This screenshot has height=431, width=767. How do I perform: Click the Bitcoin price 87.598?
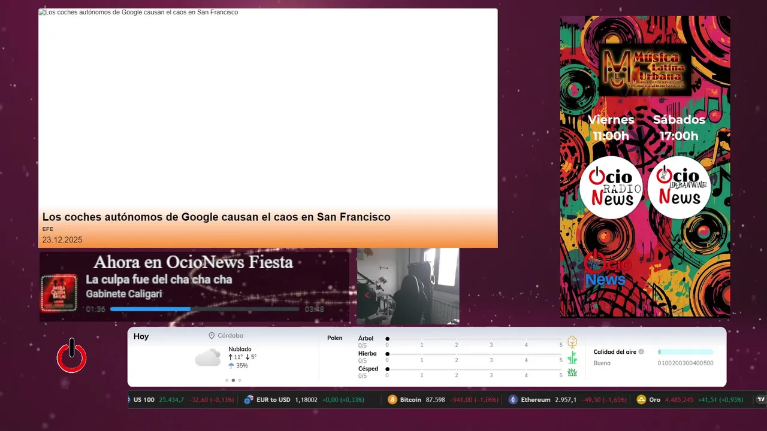[x=436, y=400]
